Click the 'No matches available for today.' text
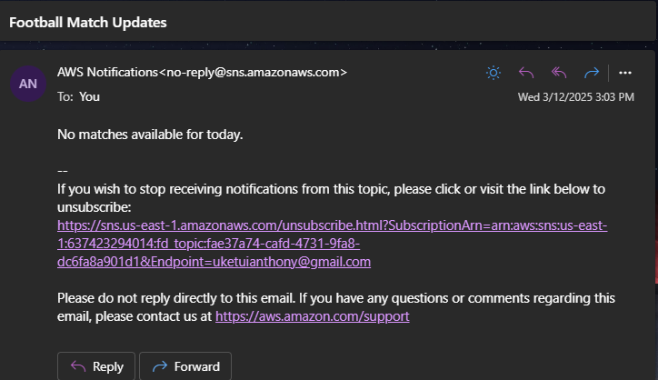 [150, 135]
